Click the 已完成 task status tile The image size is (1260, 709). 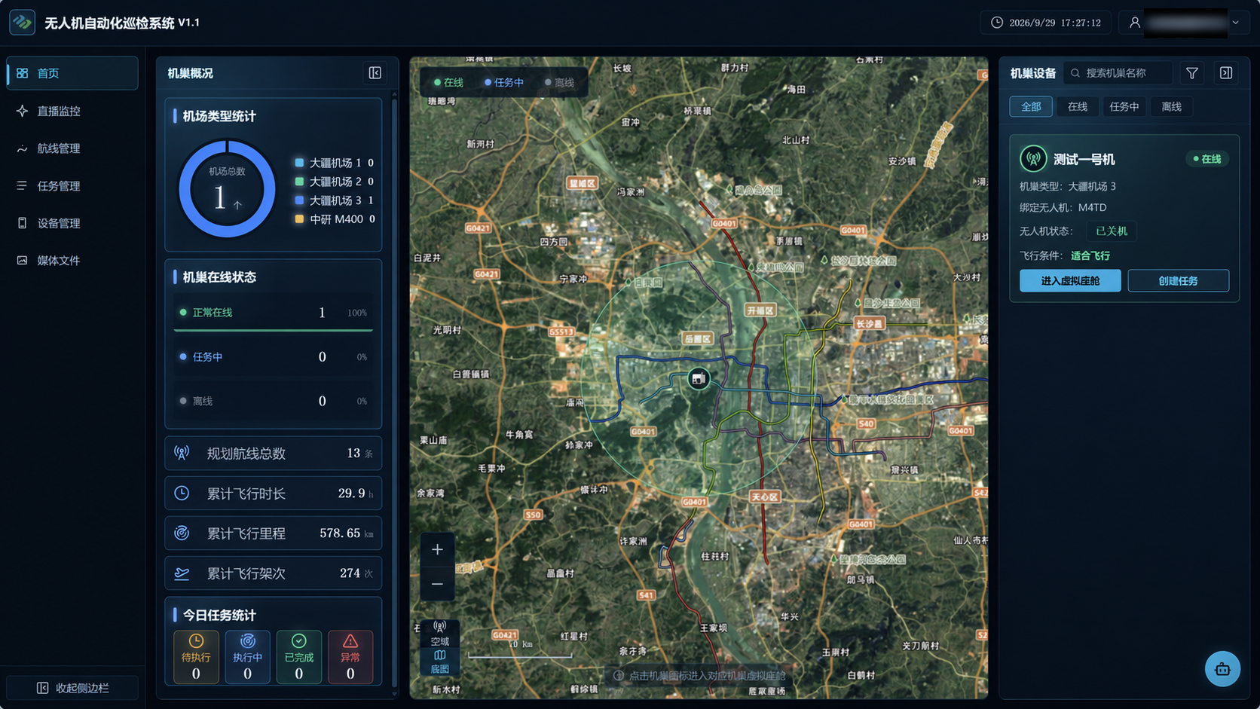299,657
